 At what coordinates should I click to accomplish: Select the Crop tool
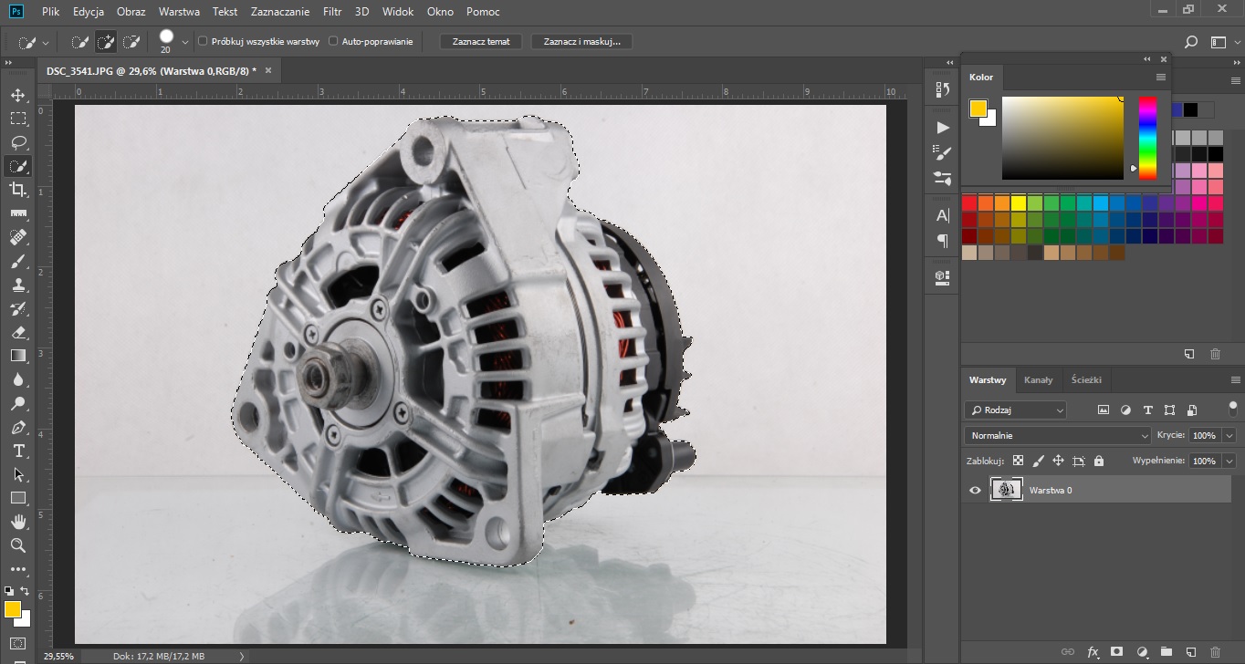click(x=18, y=190)
